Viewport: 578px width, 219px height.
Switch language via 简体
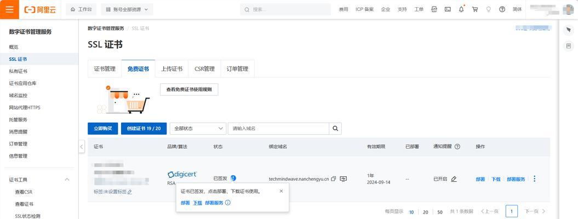517,9
